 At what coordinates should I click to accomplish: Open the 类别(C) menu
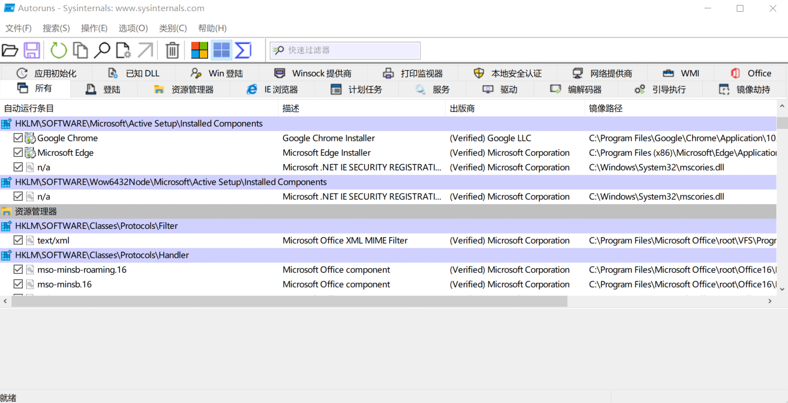pos(173,28)
